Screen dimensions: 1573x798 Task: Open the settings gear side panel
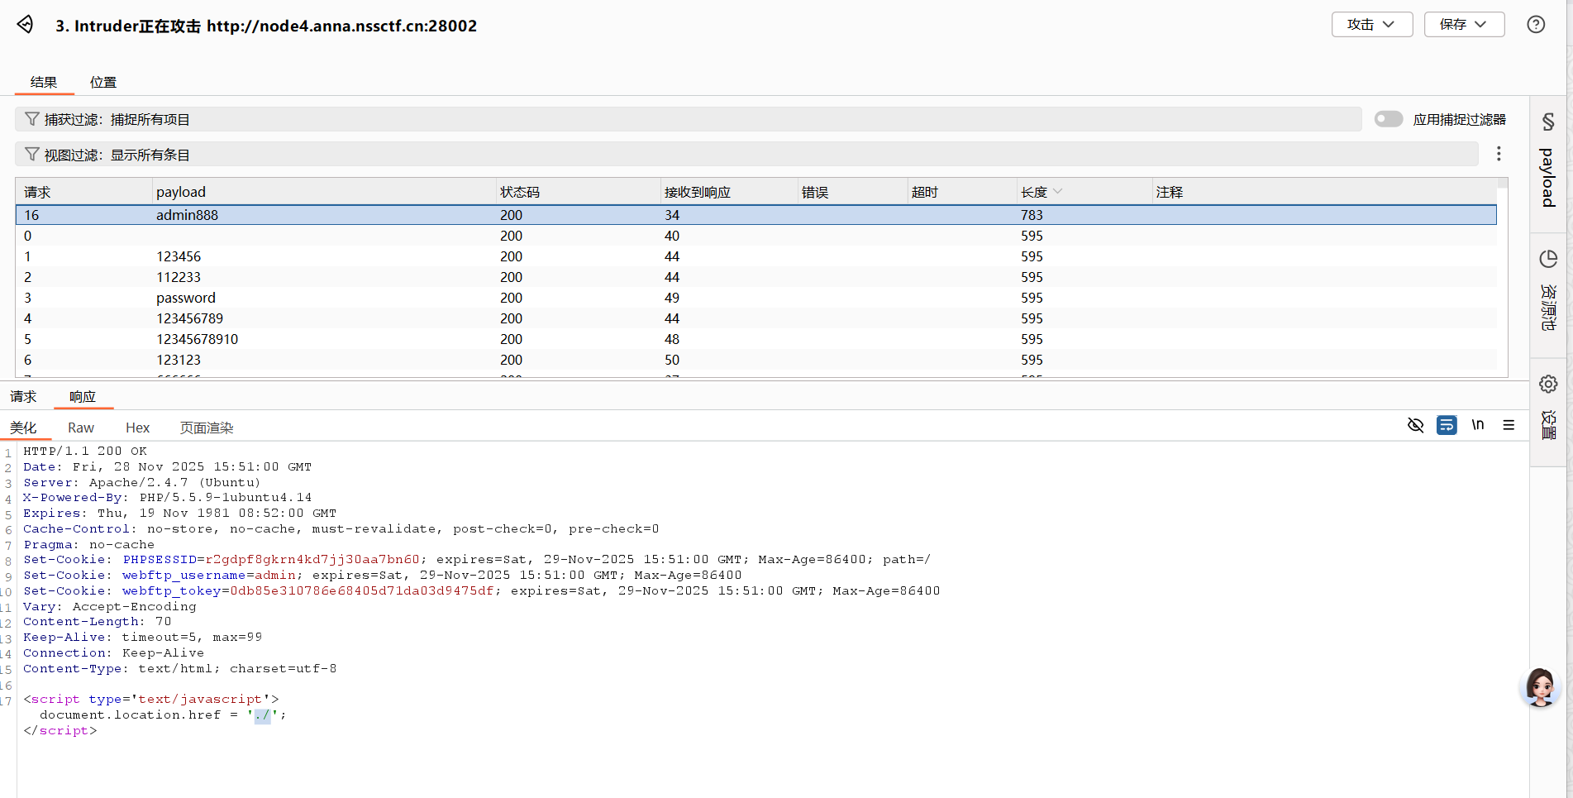pyautogui.click(x=1548, y=385)
